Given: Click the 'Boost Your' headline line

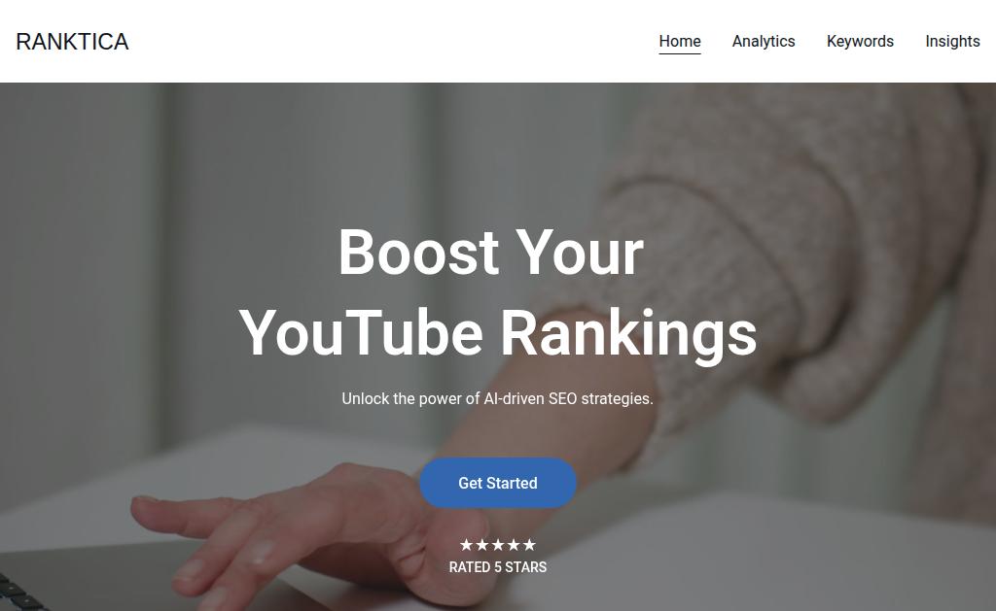Looking at the screenshot, I should pos(491,253).
